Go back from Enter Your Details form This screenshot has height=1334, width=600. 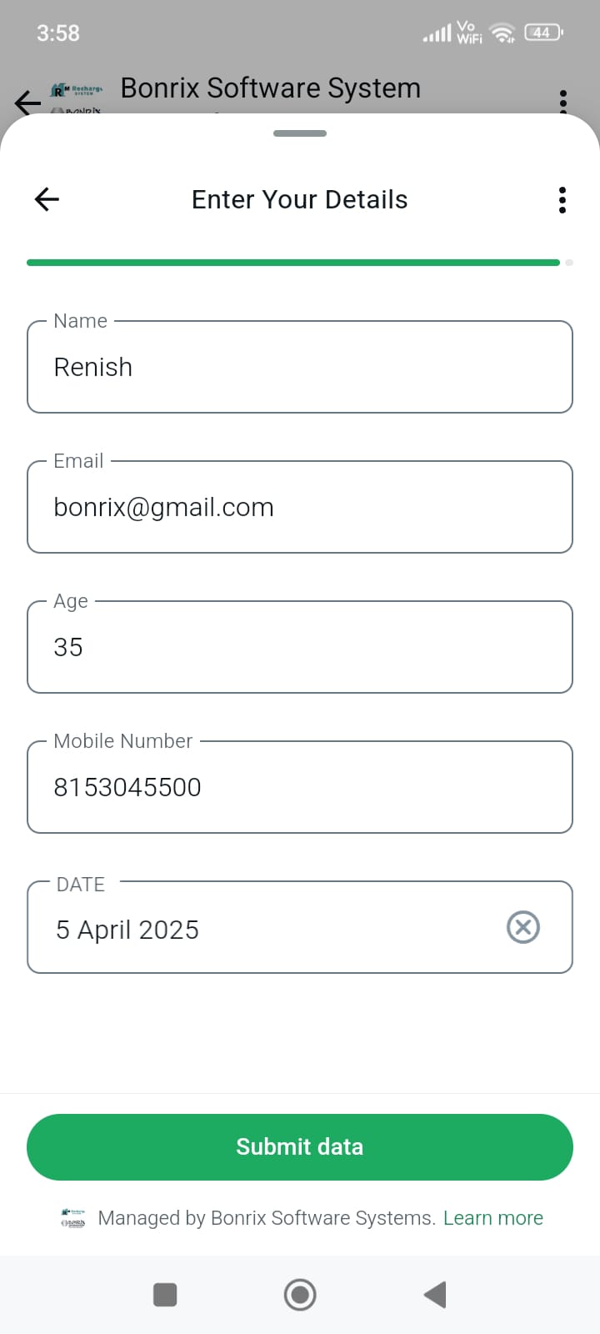(x=47, y=199)
